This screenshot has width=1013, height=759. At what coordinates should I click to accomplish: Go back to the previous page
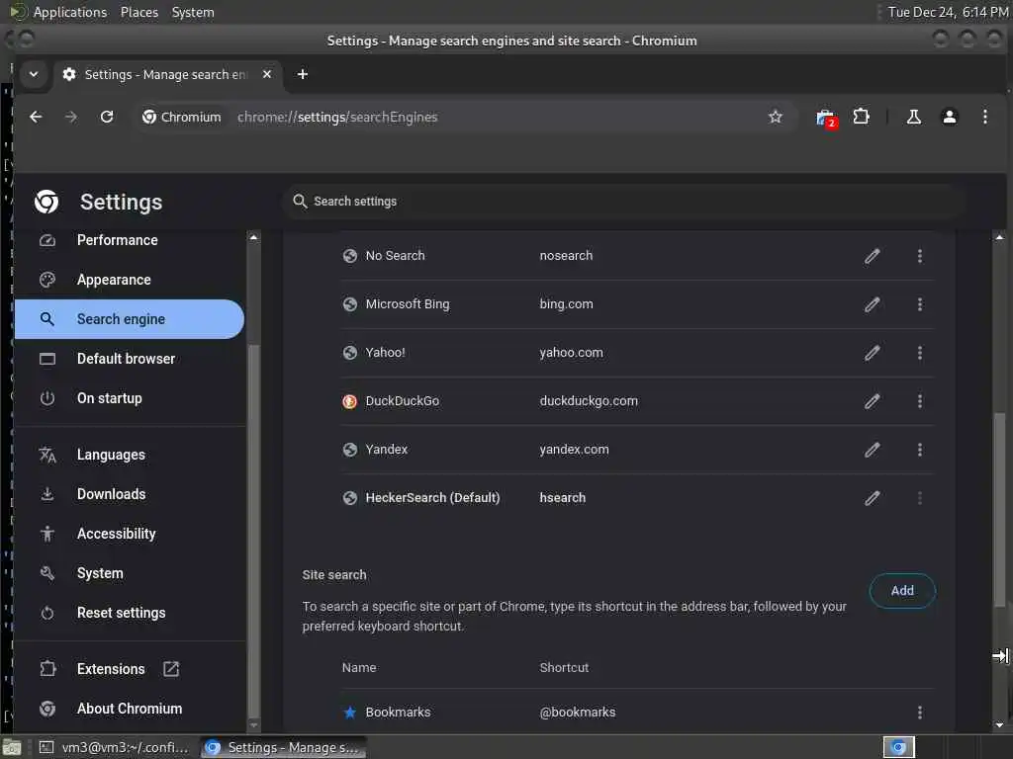click(37, 117)
